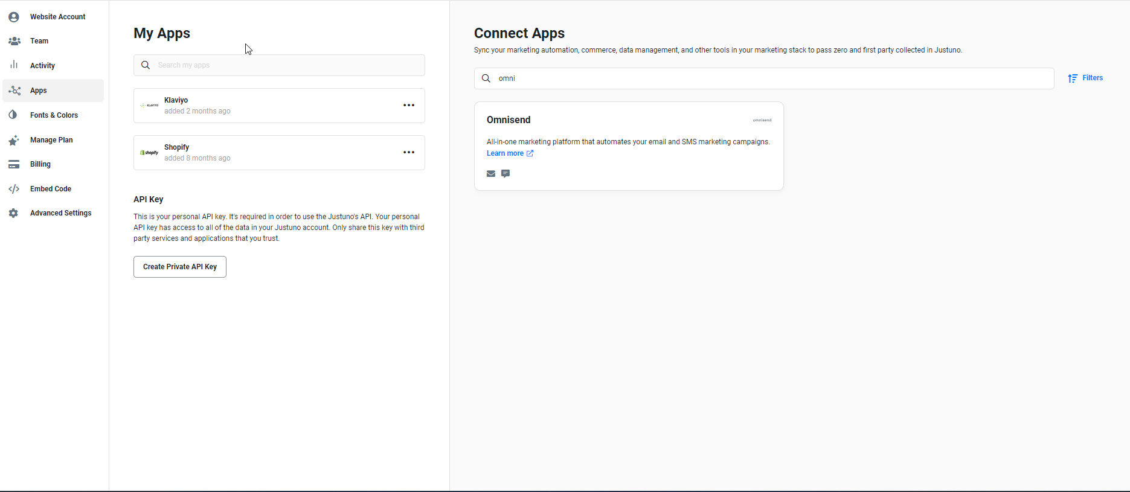The image size is (1130, 492).
Task: Open the Filters panel
Action: click(1085, 78)
